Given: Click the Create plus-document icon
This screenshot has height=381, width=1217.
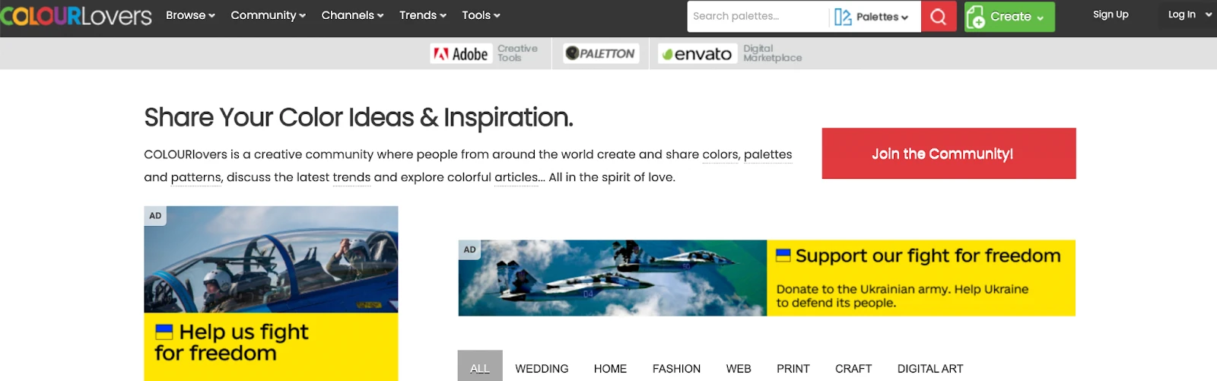Looking at the screenshot, I should tap(975, 17).
